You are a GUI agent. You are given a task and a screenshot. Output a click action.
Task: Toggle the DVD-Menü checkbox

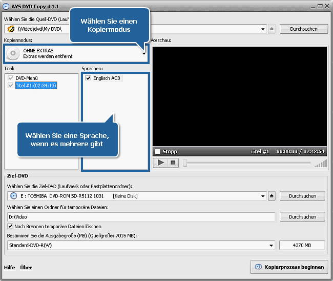click(x=10, y=78)
